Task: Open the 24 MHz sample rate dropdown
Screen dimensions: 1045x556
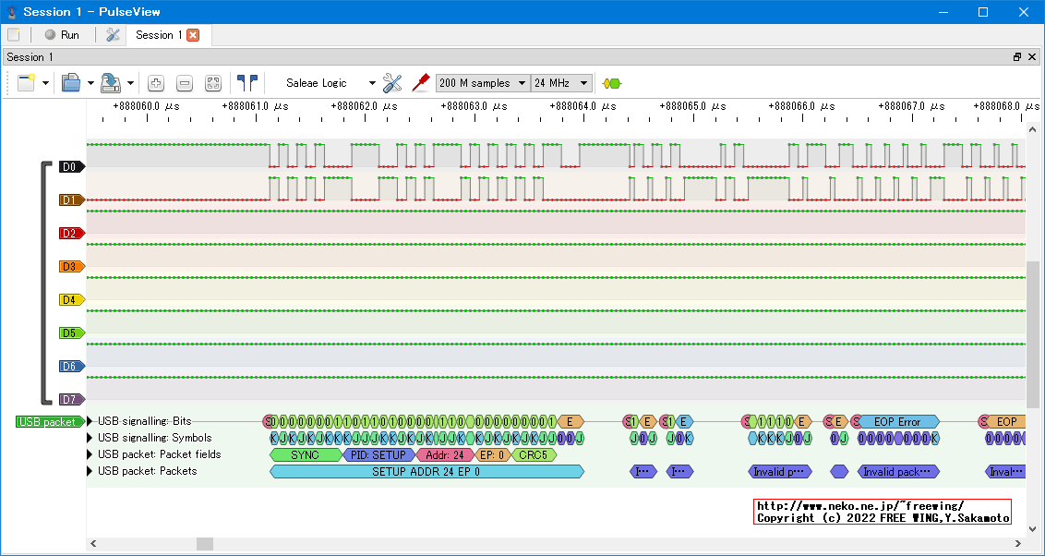Action: (560, 83)
